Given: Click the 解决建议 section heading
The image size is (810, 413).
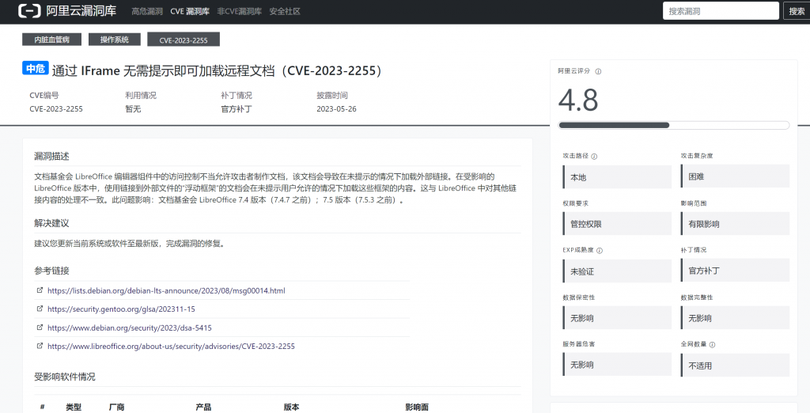Looking at the screenshot, I should tap(51, 223).
